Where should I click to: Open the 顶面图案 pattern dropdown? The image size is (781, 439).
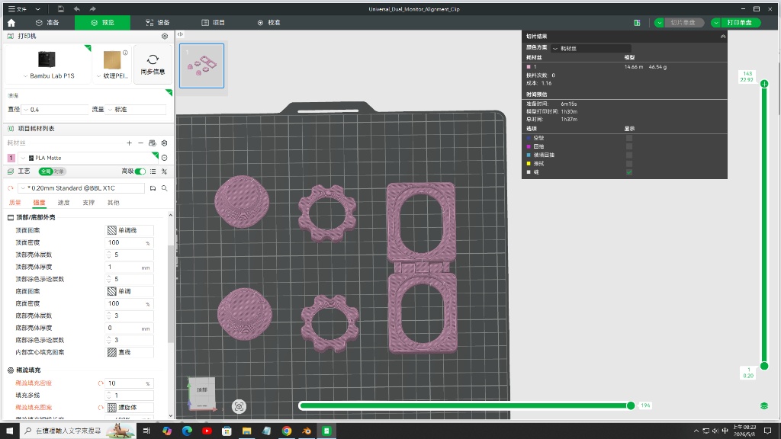pyautogui.click(x=130, y=230)
